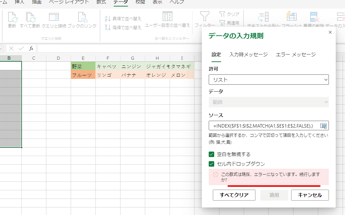Select cell containing バナナ
The width and height of the screenshot is (345, 215).
[x=133, y=75]
